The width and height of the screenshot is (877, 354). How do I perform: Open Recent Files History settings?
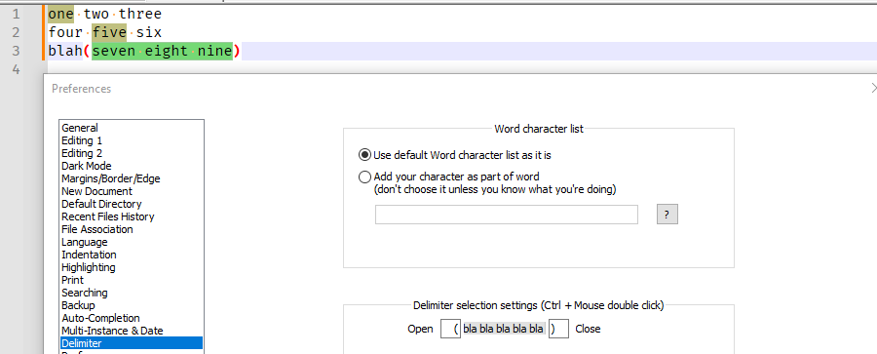[132, 216]
